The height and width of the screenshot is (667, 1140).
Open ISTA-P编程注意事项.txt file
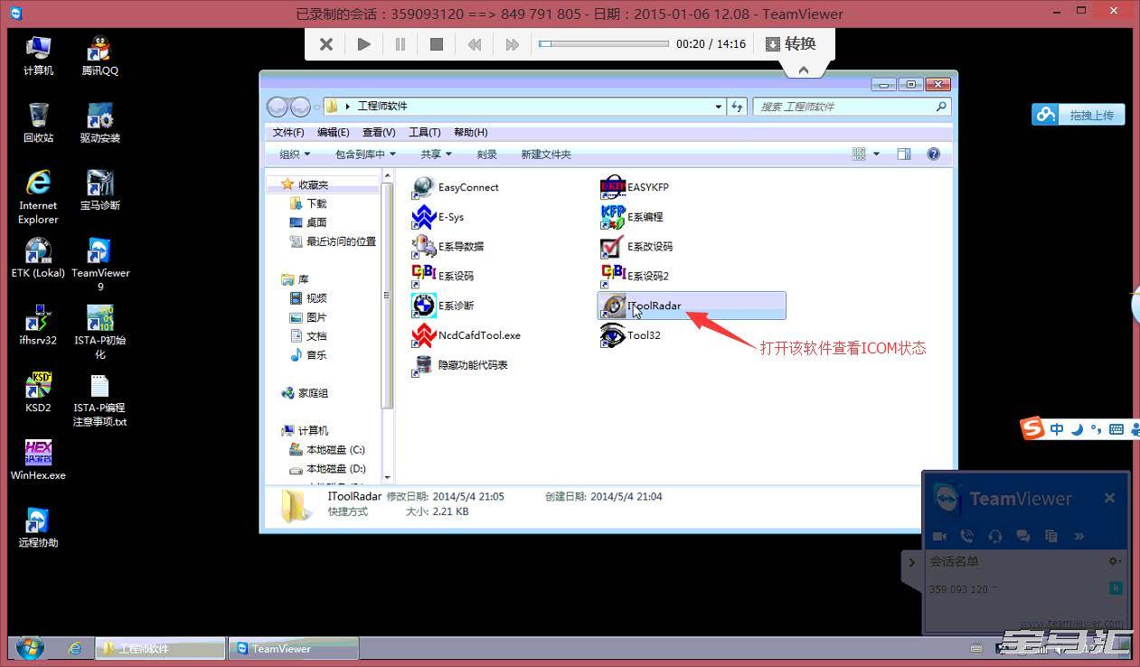[x=99, y=400]
